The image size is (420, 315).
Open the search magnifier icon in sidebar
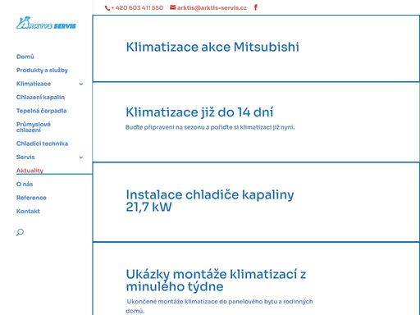tap(20, 232)
